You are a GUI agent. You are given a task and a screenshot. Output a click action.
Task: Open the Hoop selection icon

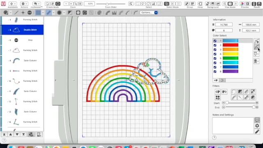click(x=200, y=4)
